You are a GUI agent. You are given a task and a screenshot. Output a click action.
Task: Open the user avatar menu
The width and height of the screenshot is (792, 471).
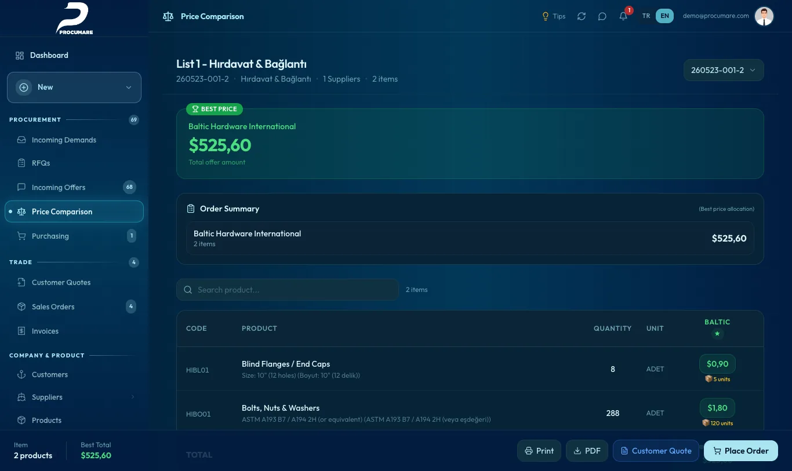click(x=764, y=16)
